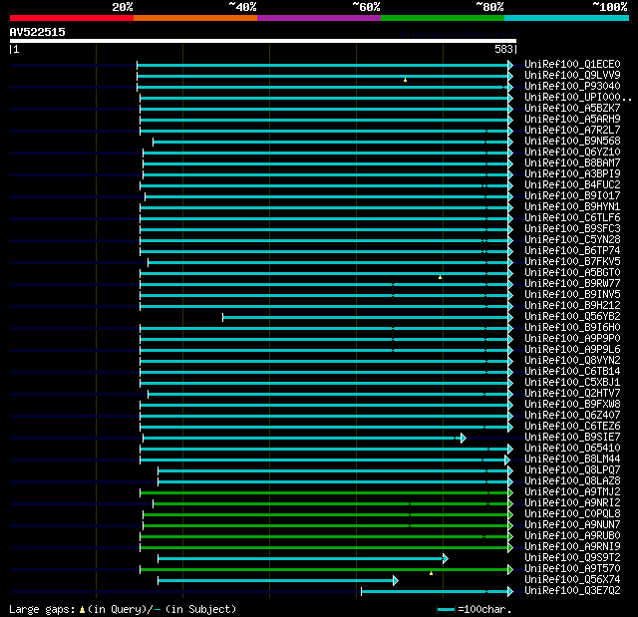
Task: Select the UniRef100_B9H212 label
Action: [x=572, y=306]
